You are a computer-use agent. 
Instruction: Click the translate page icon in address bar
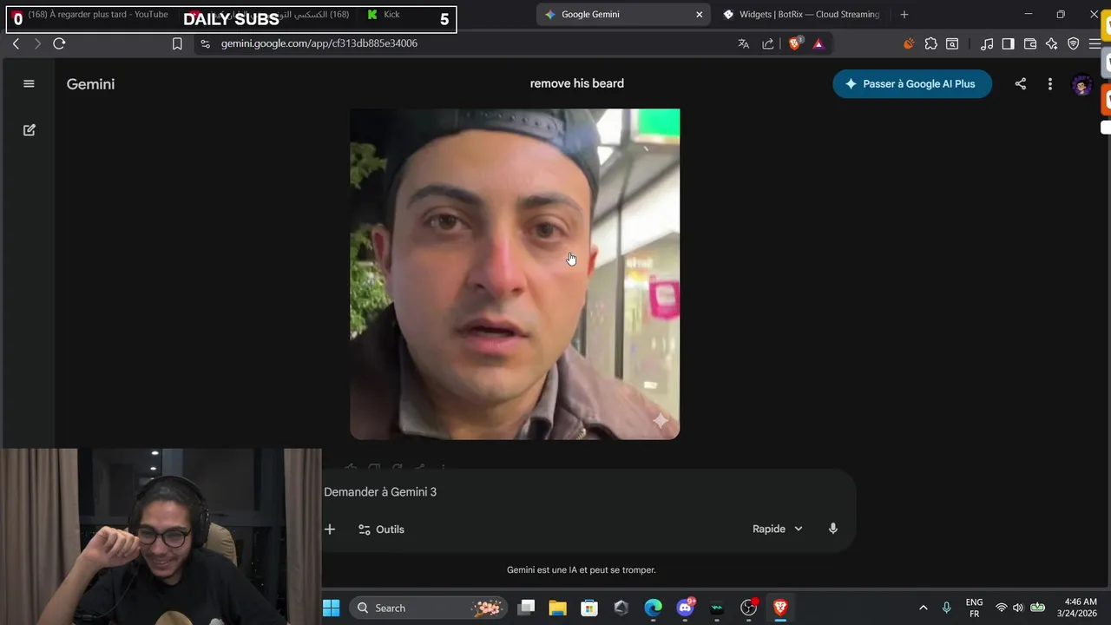743,43
